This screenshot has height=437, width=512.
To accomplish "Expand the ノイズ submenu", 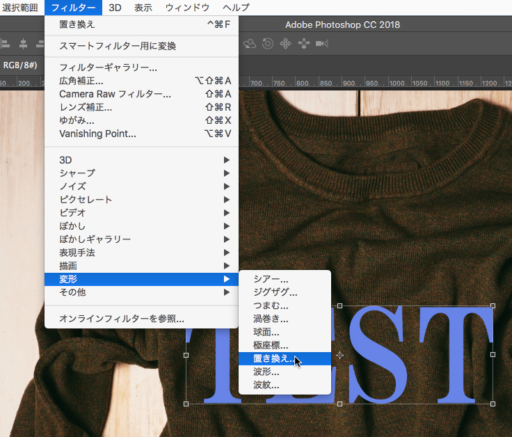I will click(x=141, y=186).
